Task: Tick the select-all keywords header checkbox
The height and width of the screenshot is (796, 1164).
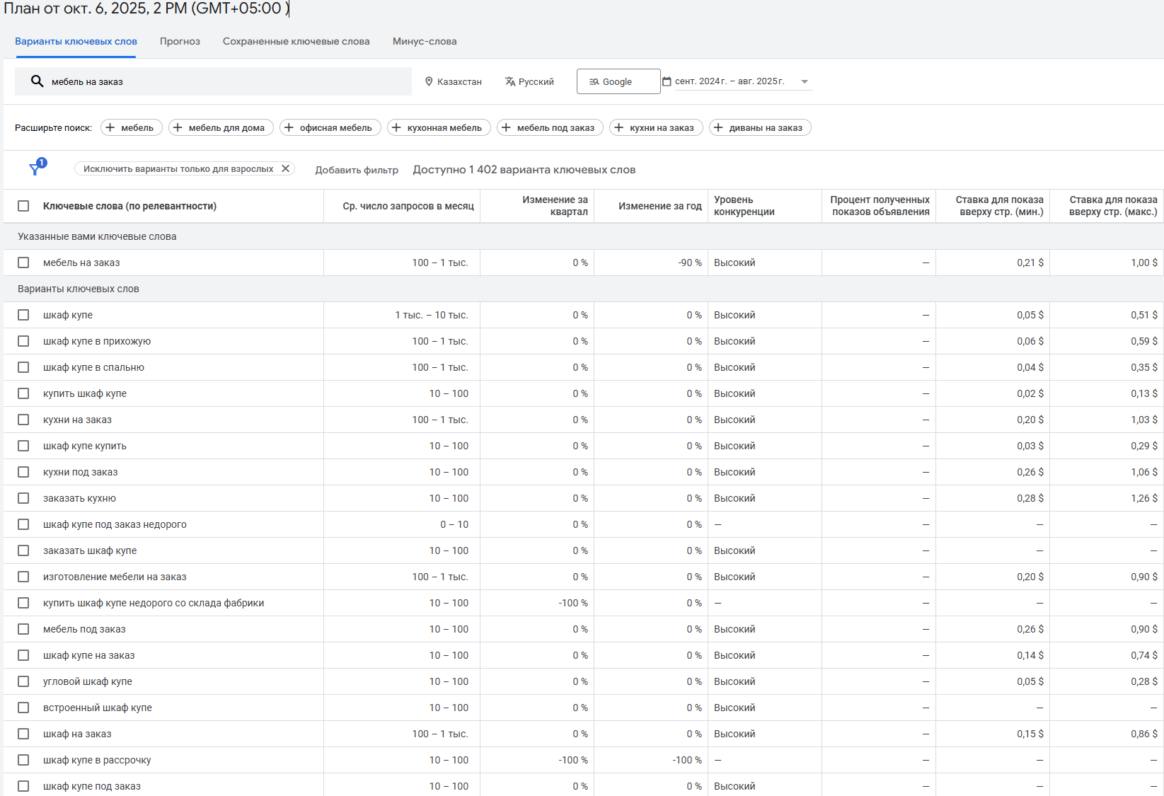Action: (23, 206)
